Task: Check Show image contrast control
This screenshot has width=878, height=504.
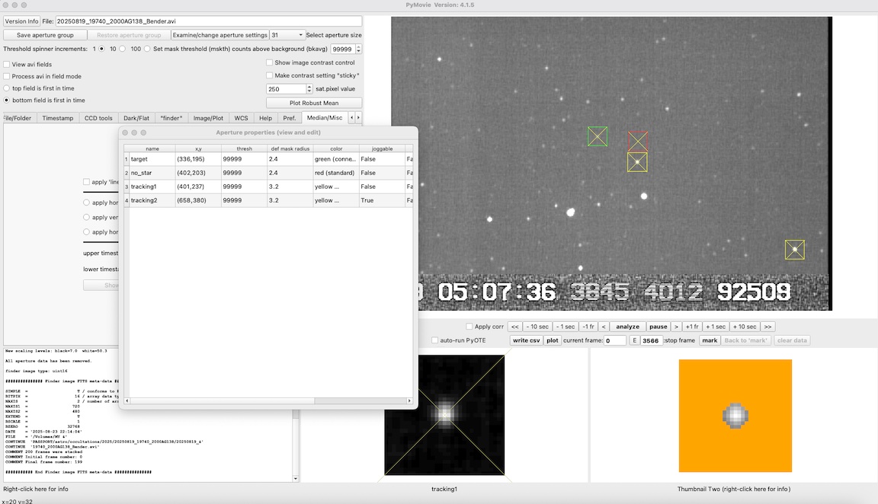Action: [270, 62]
